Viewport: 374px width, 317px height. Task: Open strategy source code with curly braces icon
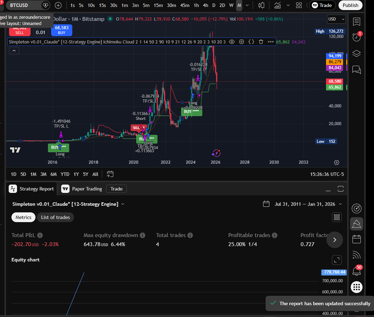[251, 42]
